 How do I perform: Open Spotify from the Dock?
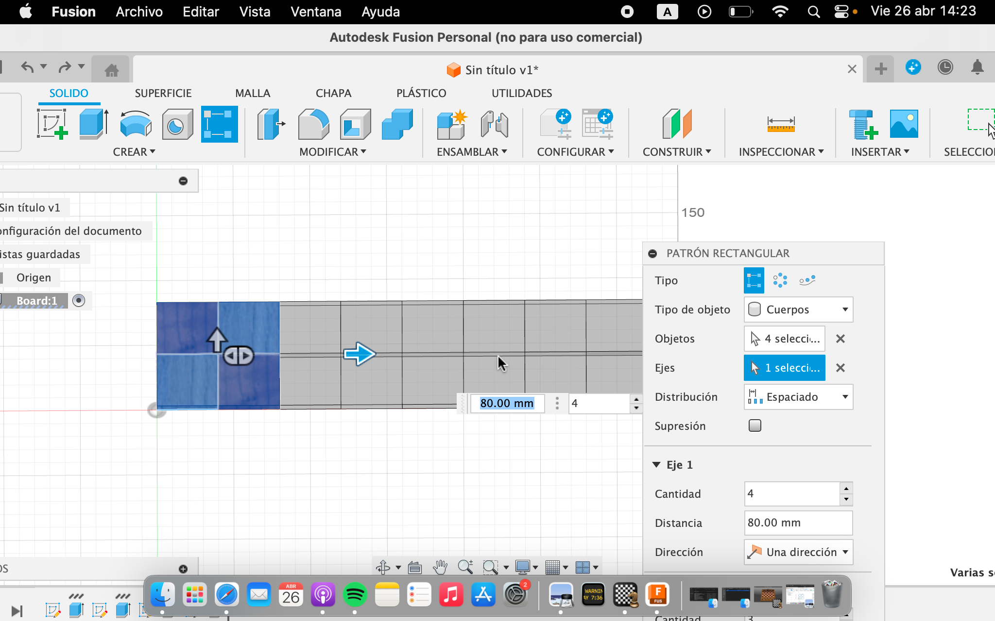[x=355, y=594]
